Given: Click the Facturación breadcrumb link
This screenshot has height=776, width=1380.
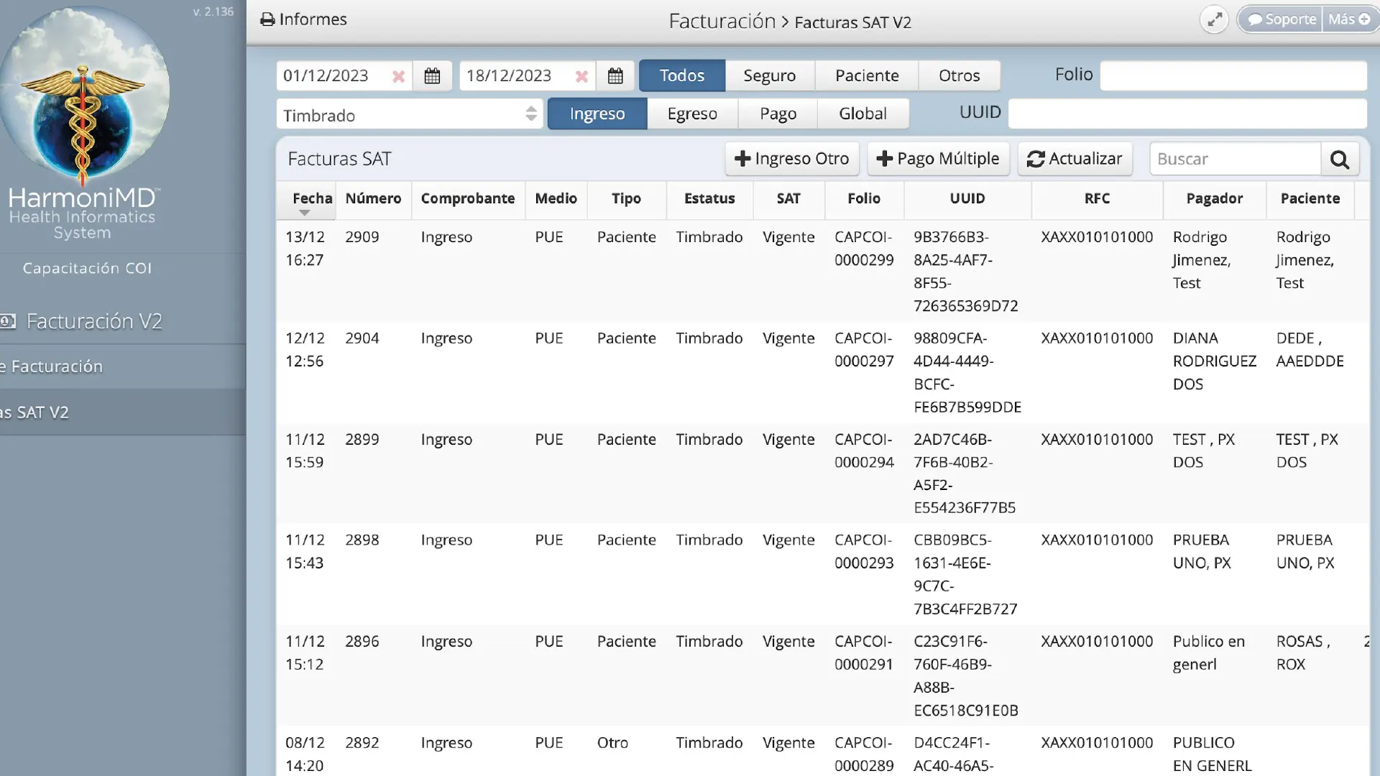Looking at the screenshot, I should [x=722, y=22].
